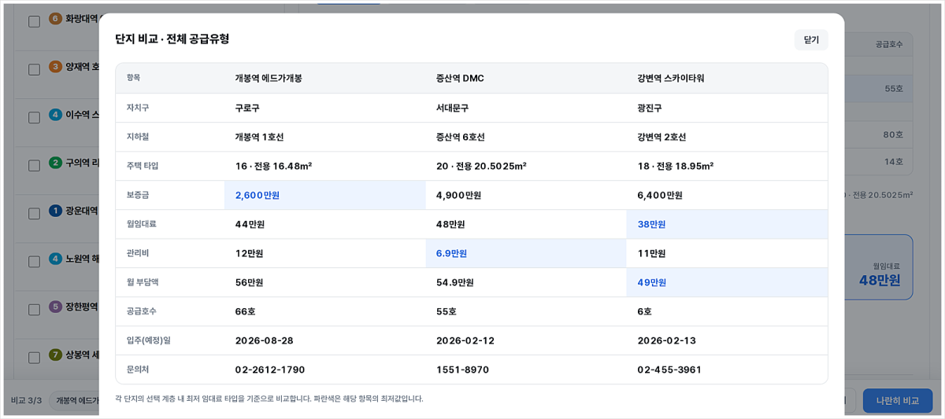Click the 보증금 row label

click(x=138, y=195)
